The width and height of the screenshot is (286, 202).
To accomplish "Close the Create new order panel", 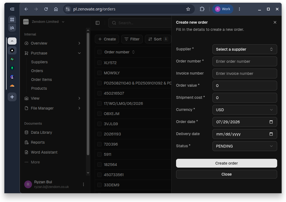I will pos(275,22).
